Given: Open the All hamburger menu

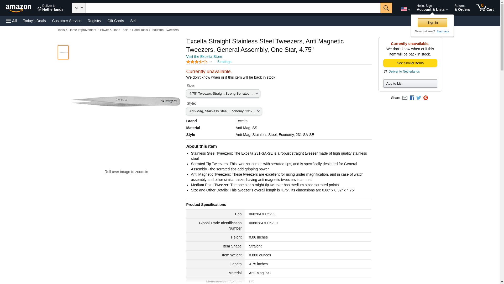Looking at the screenshot, I should pos(12,21).
